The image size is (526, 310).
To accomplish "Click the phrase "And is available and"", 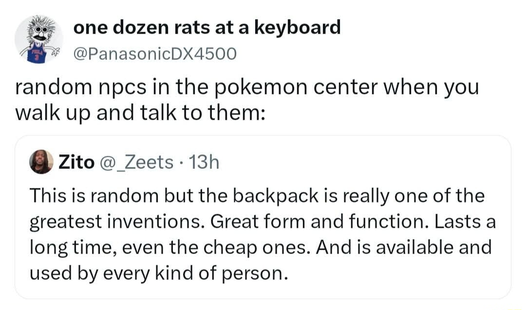I will pyautogui.click(x=404, y=247).
